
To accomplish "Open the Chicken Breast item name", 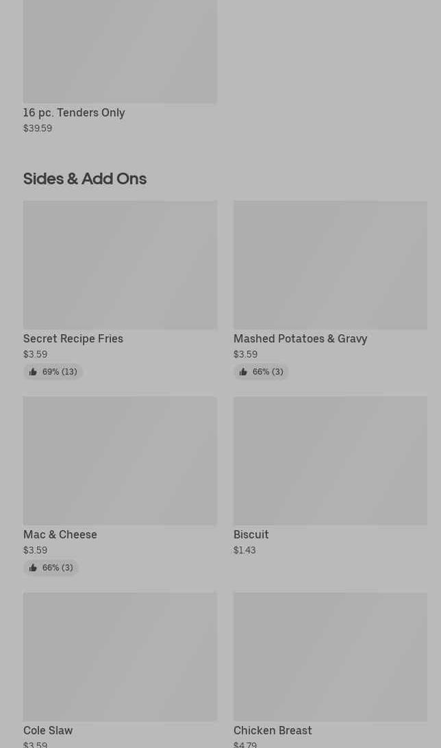I will pos(273,730).
